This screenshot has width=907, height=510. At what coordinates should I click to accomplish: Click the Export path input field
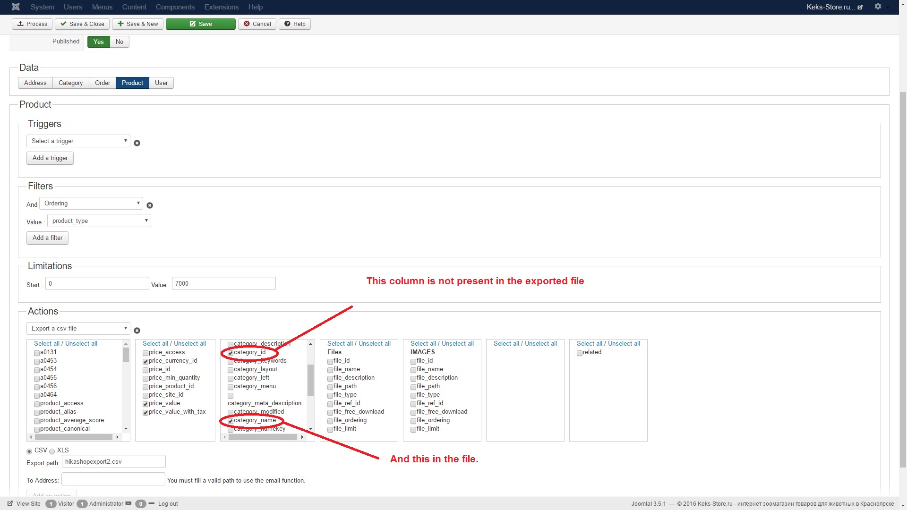[113, 462]
